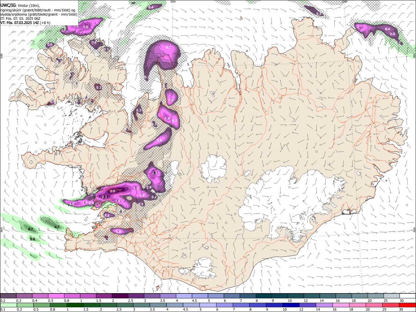
Task: Click the upper legend swatch between 0.2 and 0.3
Action: pos(8,296)
